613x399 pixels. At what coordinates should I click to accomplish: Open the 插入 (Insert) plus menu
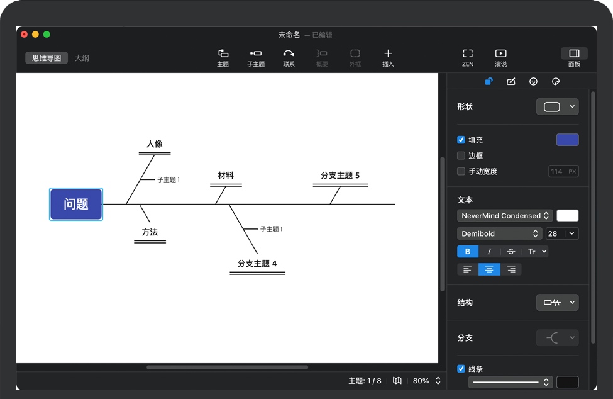[x=388, y=57]
